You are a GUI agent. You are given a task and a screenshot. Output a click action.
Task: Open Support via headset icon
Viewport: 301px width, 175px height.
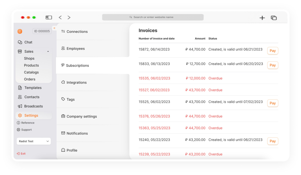(x=18, y=130)
